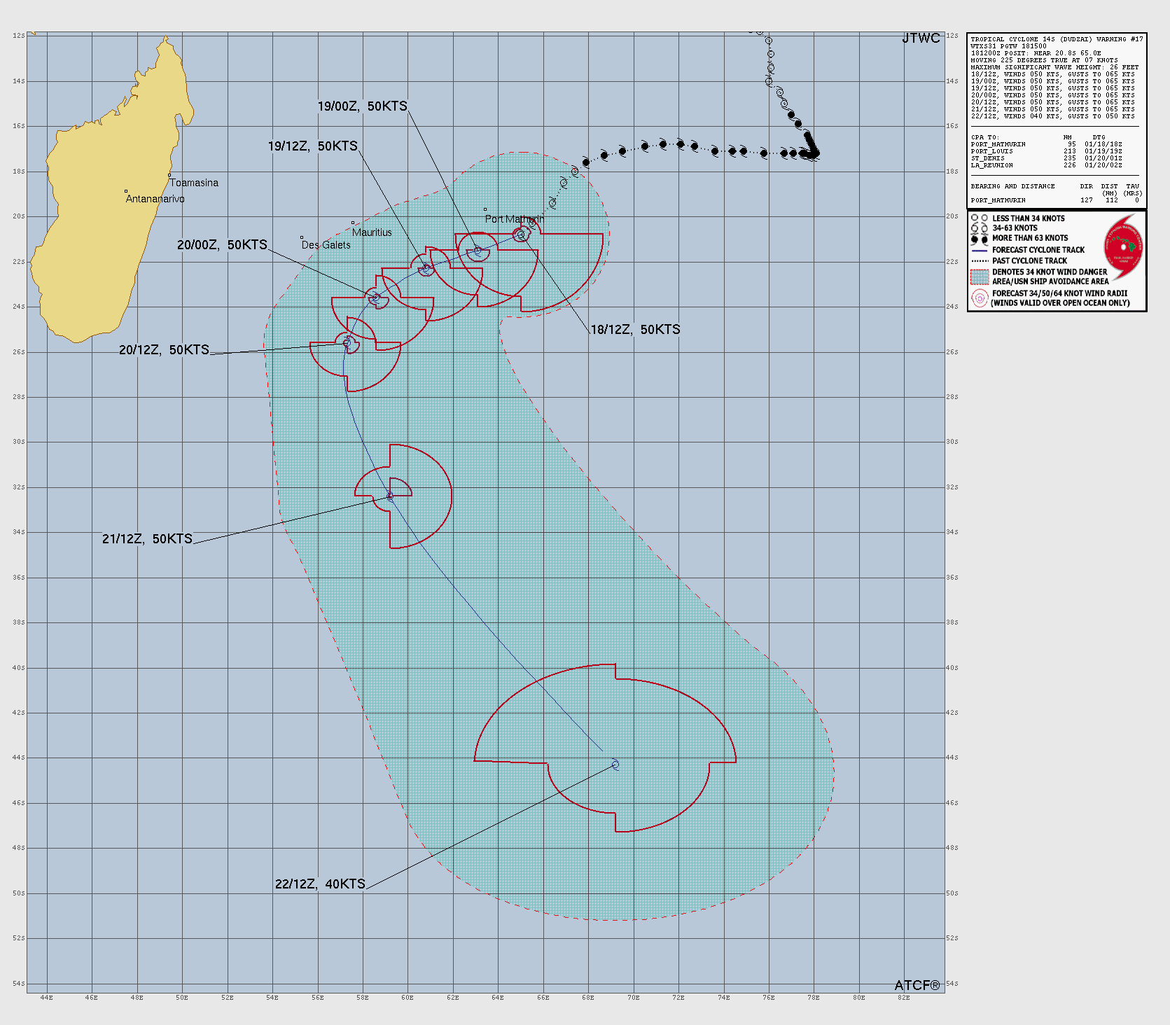The image size is (1170, 1025).
Task: Click the Mauritius island label
Action: coord(372,232)
